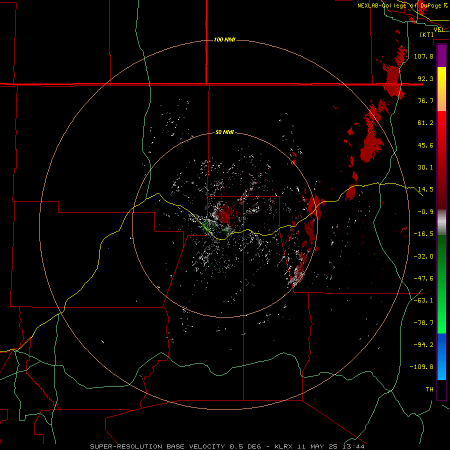Click the purple segment of the color bar
This screenshot has width=450, height=450.
click(x=441, y=56)
